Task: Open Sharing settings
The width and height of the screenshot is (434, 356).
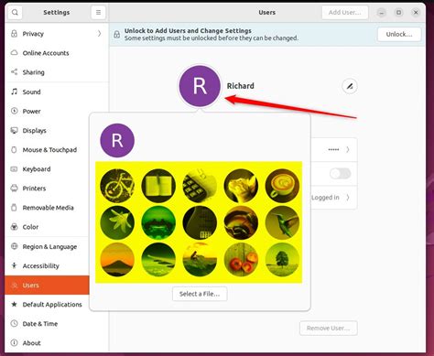Action: (x=57, y=72)
